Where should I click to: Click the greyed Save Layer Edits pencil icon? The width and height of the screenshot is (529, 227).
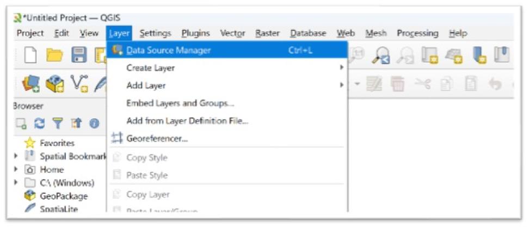373,84
